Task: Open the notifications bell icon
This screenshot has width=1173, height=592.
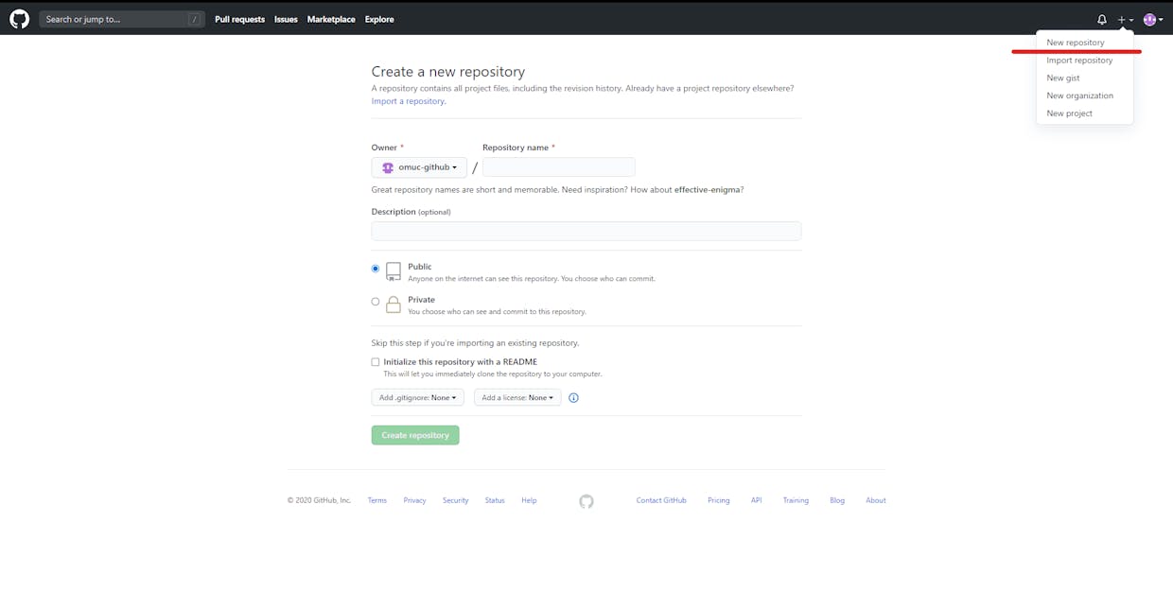Action: 1102,19
